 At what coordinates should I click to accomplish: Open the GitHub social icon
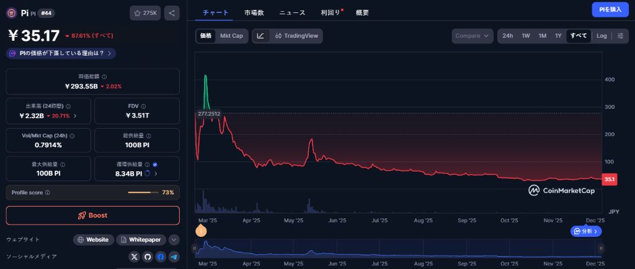tap(148, 257)
